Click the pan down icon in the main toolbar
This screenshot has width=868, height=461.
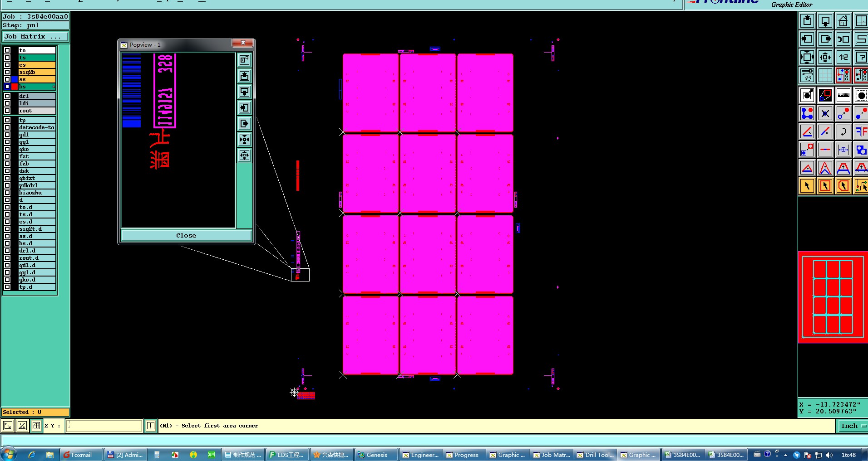tap(825, 21)
